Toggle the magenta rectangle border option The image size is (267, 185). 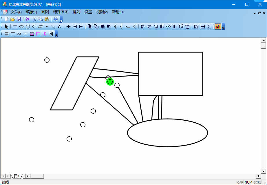pos(38,34)
